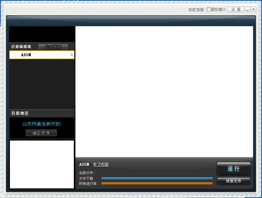Click the 当前文件 label
This screenshot has width=262, height=198.
87,173
